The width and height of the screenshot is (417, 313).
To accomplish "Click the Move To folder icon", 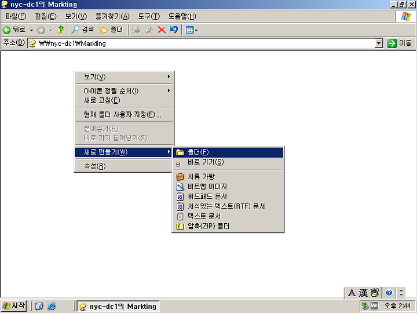I will click(137, 30).
